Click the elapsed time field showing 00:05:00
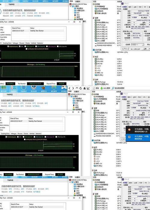 (x=61, y=84)
